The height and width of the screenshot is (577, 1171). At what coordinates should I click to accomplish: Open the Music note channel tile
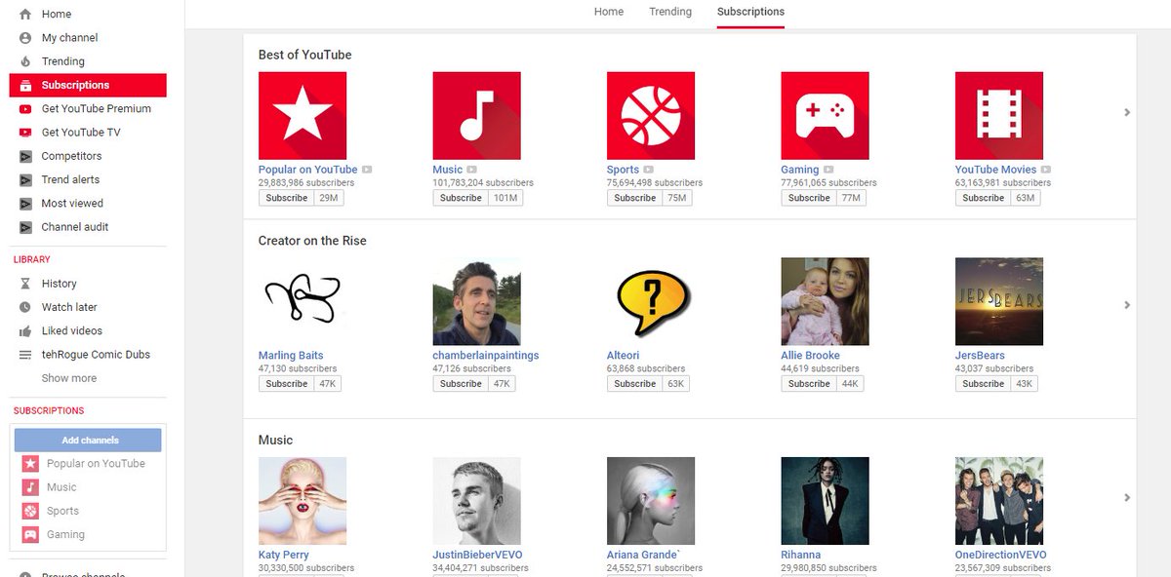(476, 116)
